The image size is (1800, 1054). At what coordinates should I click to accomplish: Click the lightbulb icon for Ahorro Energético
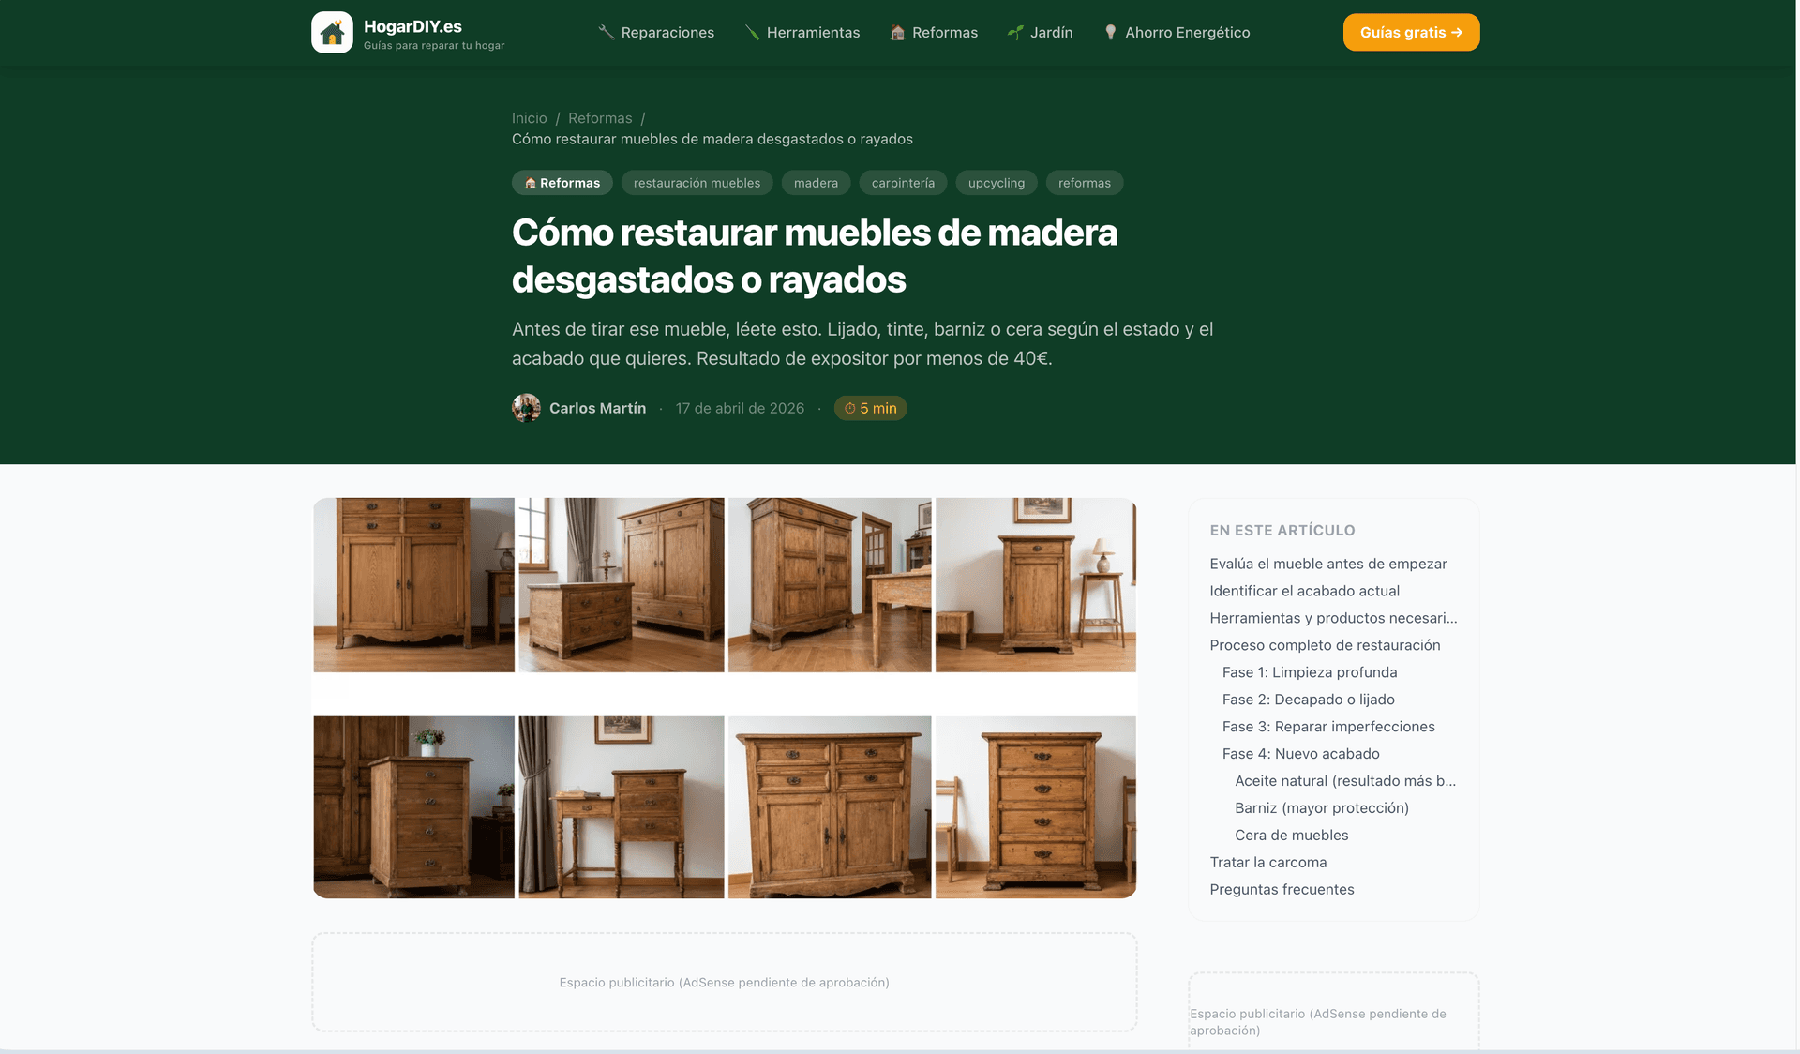[x=1112, y=31]
